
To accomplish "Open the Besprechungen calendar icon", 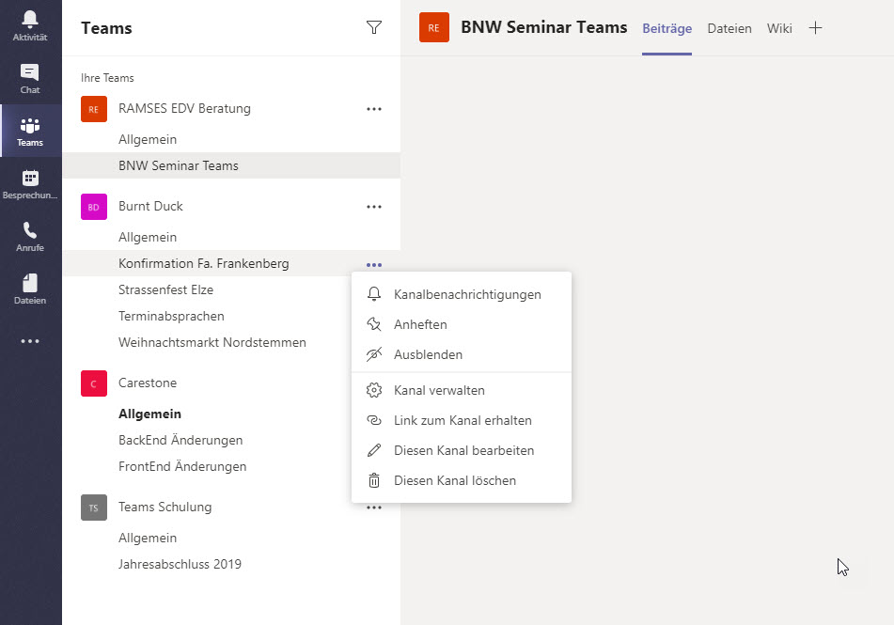I will pos(30,185).
